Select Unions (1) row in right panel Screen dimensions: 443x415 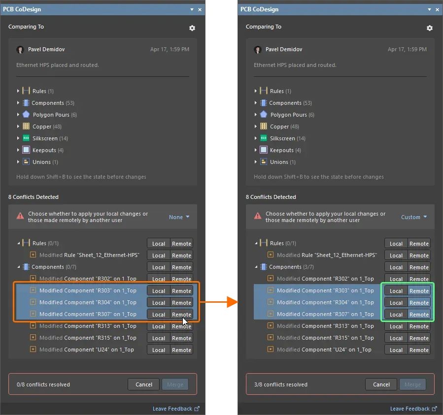(282, 162)
